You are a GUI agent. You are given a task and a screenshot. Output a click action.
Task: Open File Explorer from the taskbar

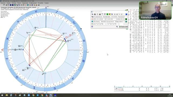click(7, 95)
